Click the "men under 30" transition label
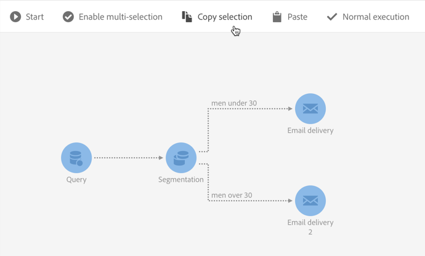The width and height of the screenshot is (425, 256). pos(234,103)
